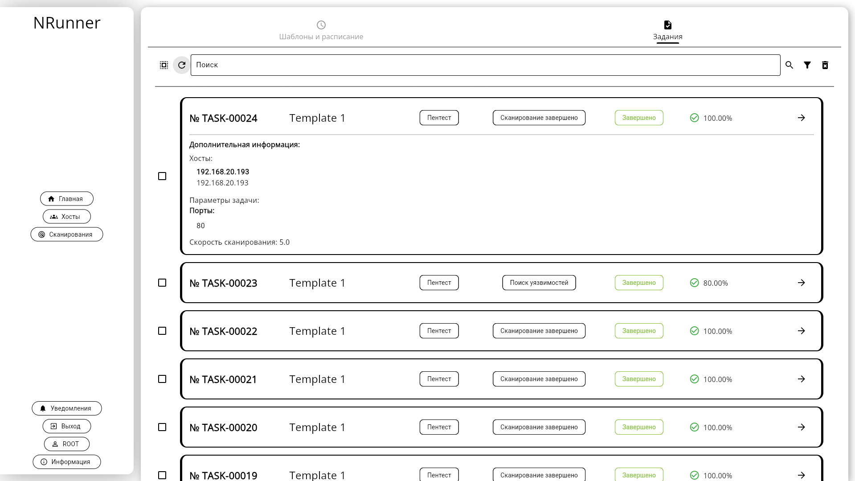The image size is (855, 481).
Task: Expand the TASK-00020 details
Action: [x=502, y=427]
